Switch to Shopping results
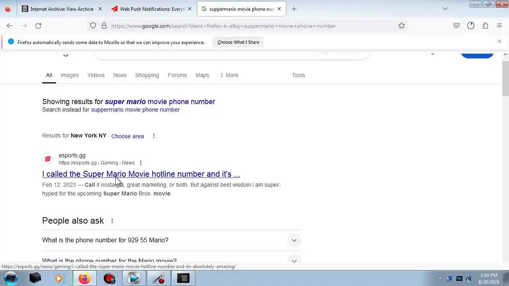Screen dimensions: 509x286 pos(147,75)
